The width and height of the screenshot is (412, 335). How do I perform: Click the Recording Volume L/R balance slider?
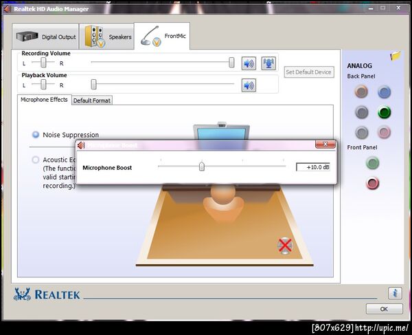click(43, 63)
